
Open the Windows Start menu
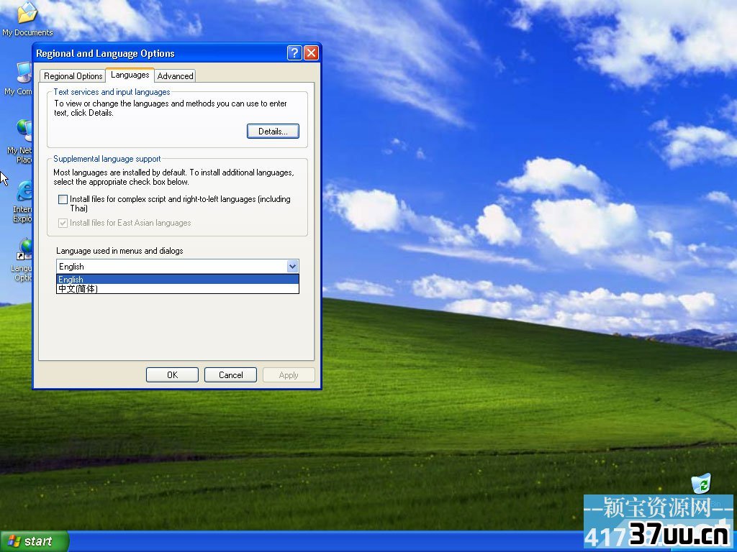pyautogui.click(x=34, y=541)
